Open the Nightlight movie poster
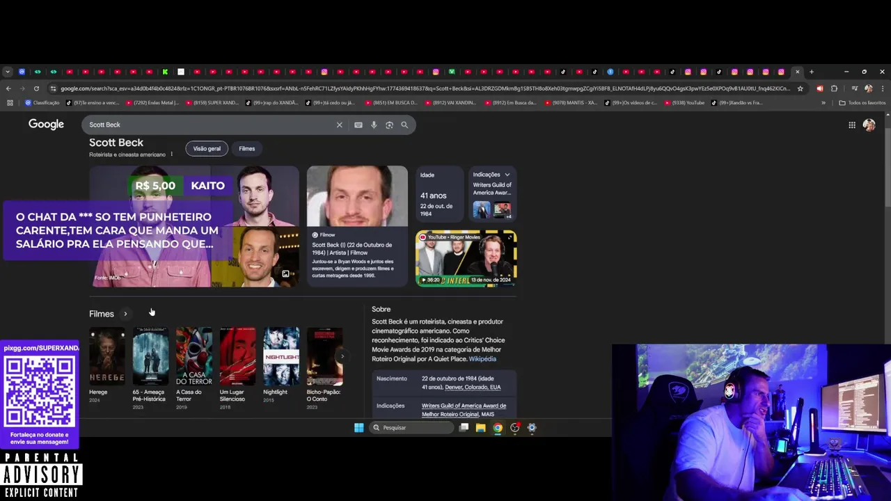This screenshot has height=501, width=891. tap(281, 356)
